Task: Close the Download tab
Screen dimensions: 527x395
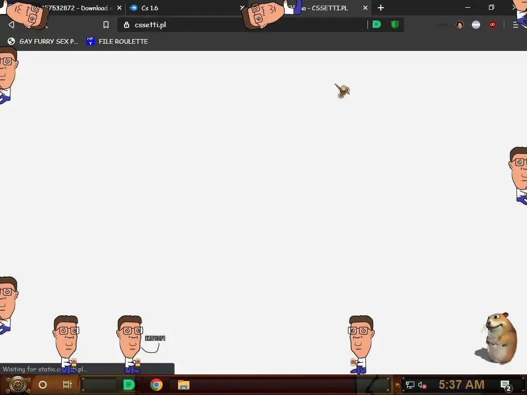Action: 119,8
